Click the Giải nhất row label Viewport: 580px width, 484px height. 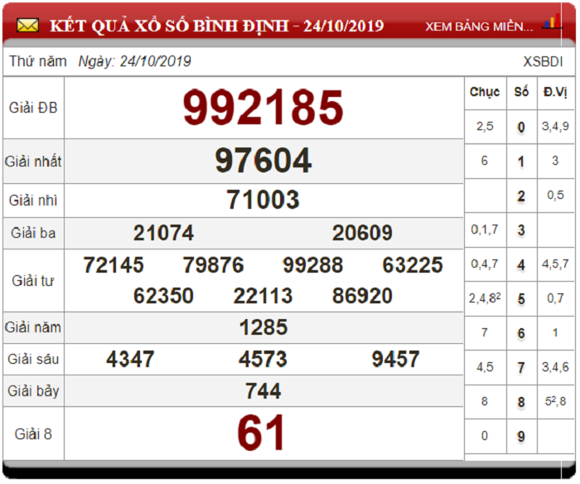tap(33, 162)
